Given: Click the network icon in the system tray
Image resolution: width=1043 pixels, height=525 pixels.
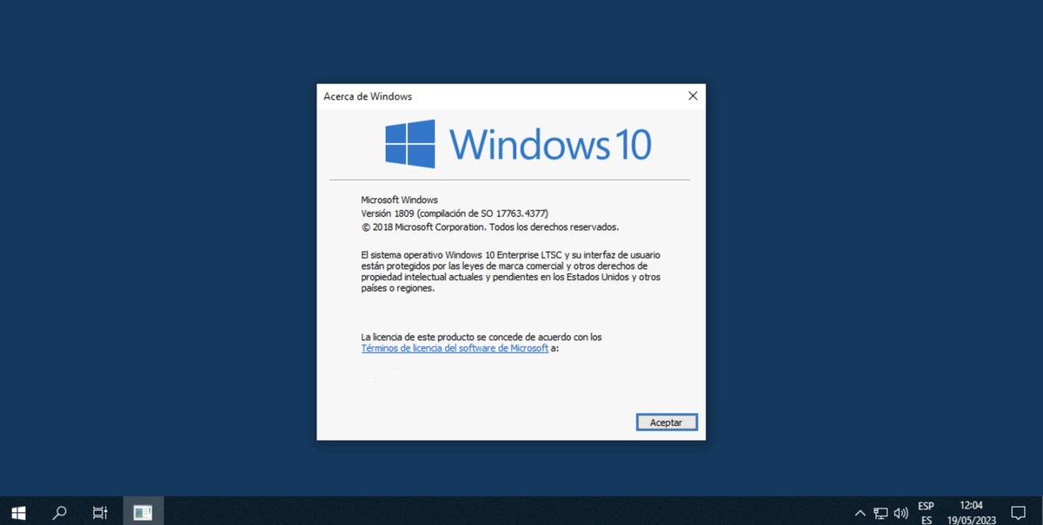Looking at the screenshot, I should click(880, 512).
